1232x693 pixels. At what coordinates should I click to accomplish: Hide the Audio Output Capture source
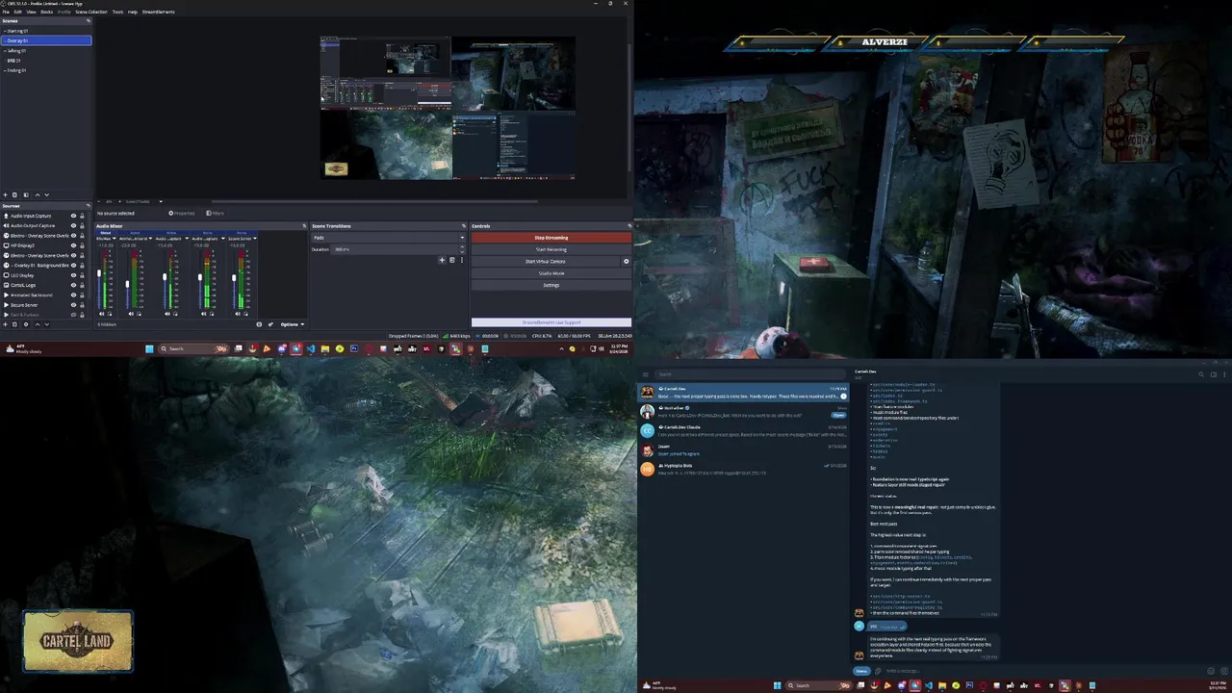[x=73, y=226]
